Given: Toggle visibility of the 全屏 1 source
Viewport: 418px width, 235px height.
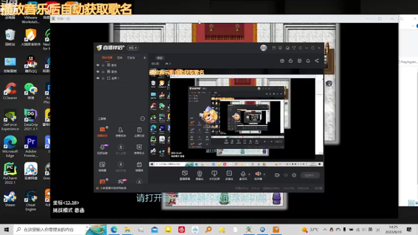Looking at the screenshot, I should click(98, 78).
